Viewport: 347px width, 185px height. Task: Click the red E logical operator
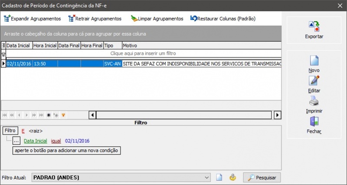pos(23,131)
